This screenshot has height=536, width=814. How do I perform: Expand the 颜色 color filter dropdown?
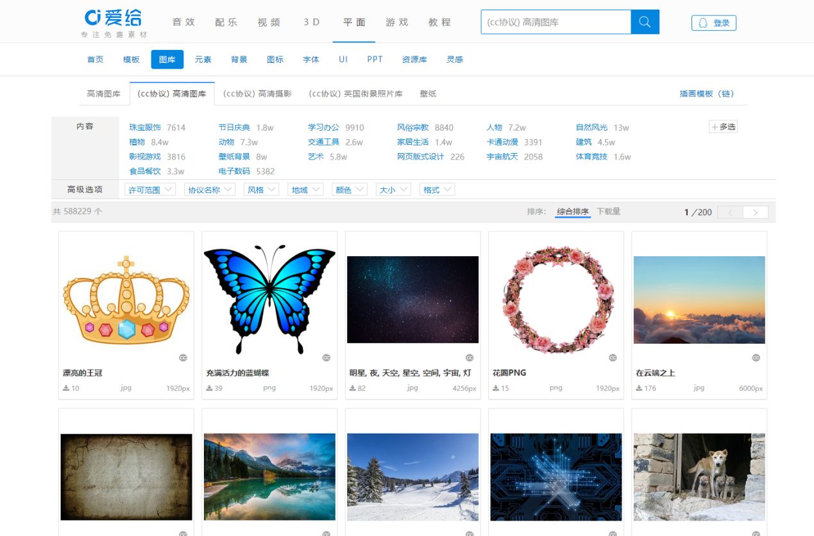349,189
